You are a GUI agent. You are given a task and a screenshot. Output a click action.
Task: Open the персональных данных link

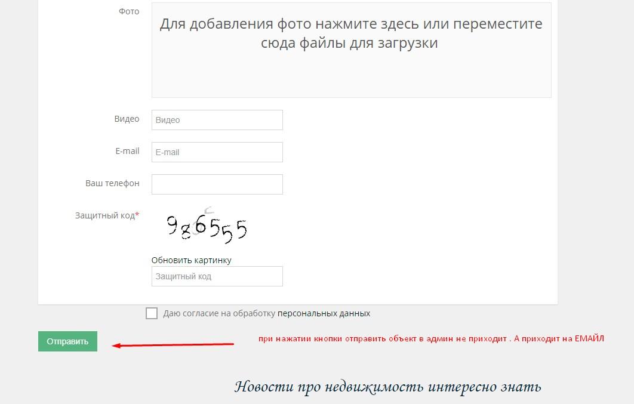click(324, 313)
